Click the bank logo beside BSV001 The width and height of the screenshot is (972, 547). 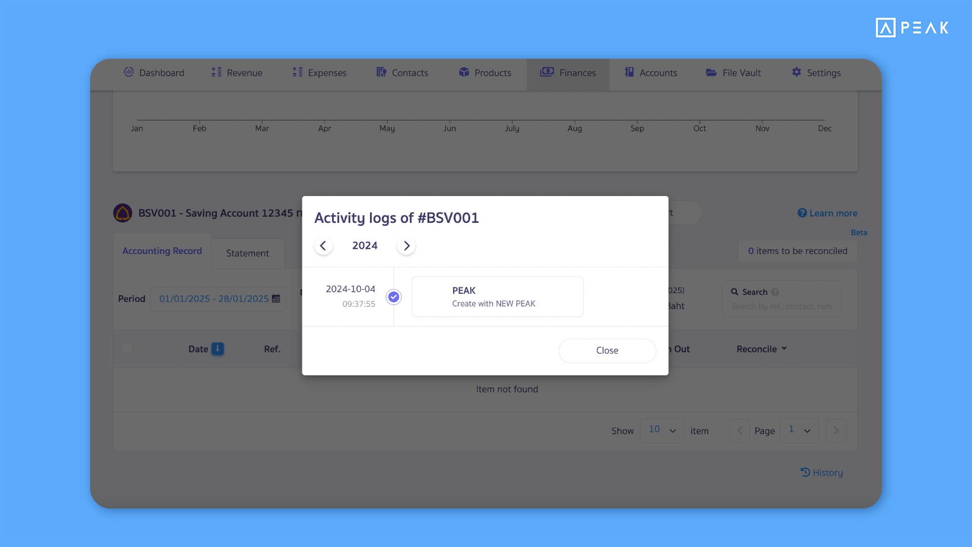coord(123,213)
